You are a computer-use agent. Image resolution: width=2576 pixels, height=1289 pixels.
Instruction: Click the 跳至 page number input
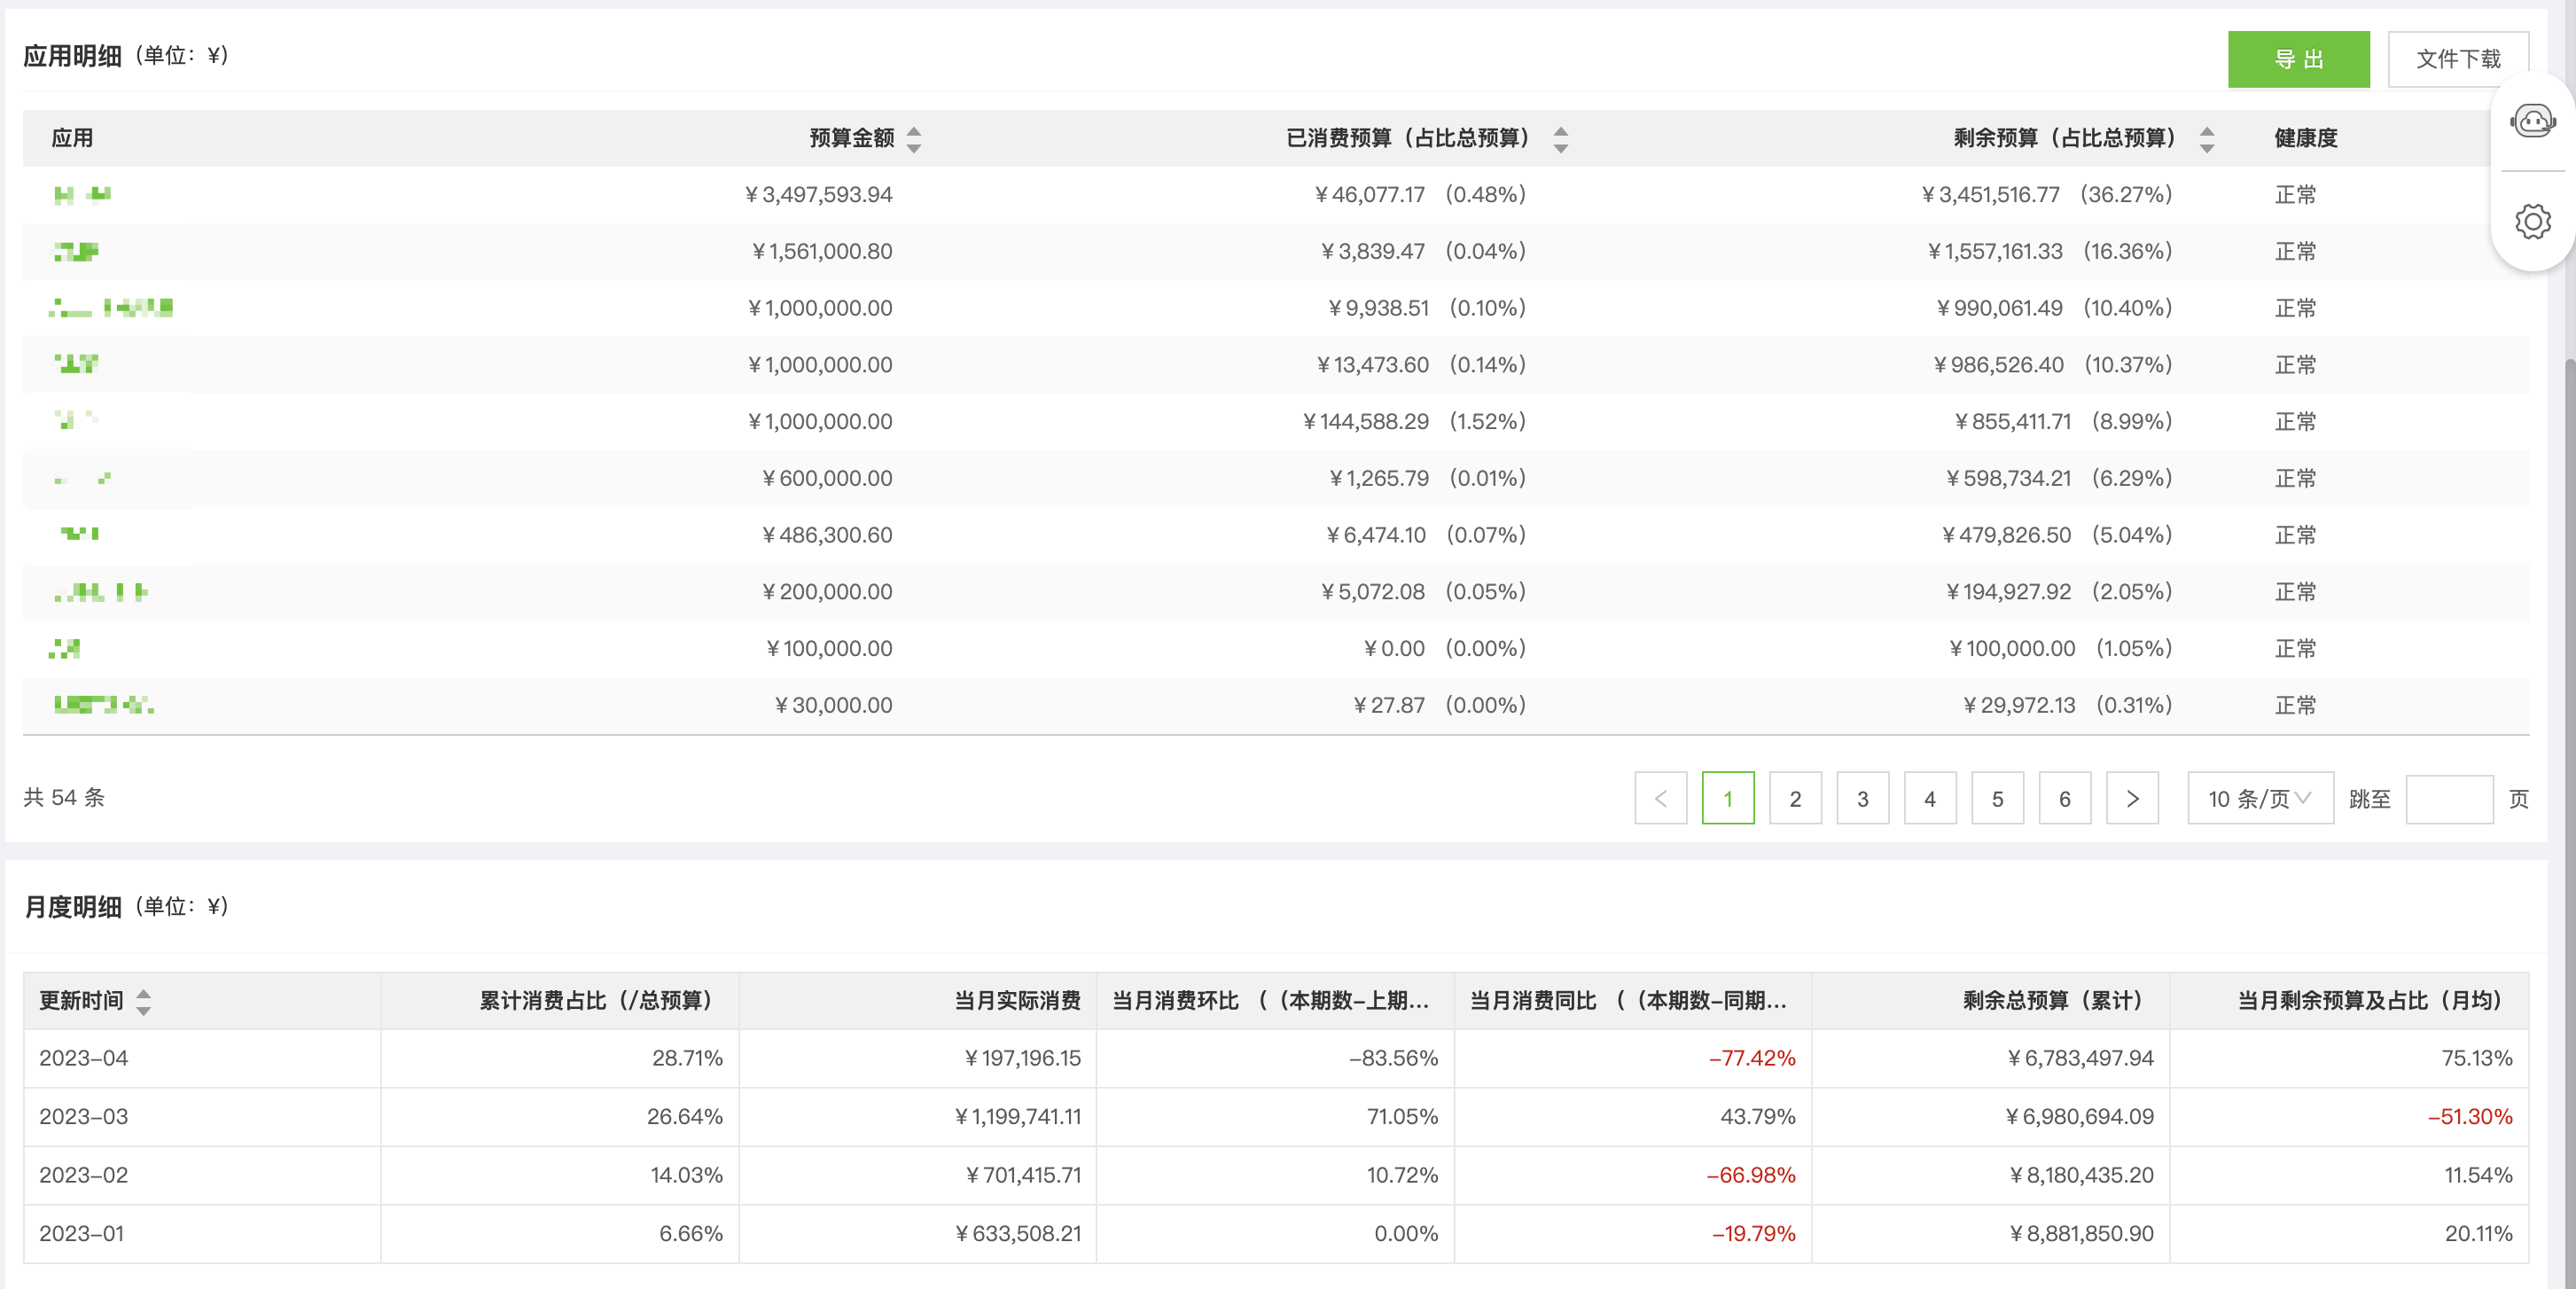click(x=2448, y=798)
